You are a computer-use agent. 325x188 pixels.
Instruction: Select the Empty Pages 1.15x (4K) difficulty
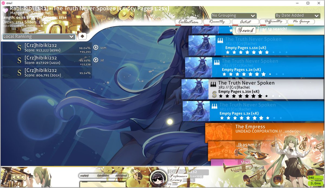(x=256, y=45)
